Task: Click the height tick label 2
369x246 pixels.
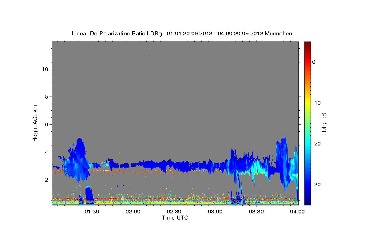Action: pyautogui.click(x=46, y=180)
